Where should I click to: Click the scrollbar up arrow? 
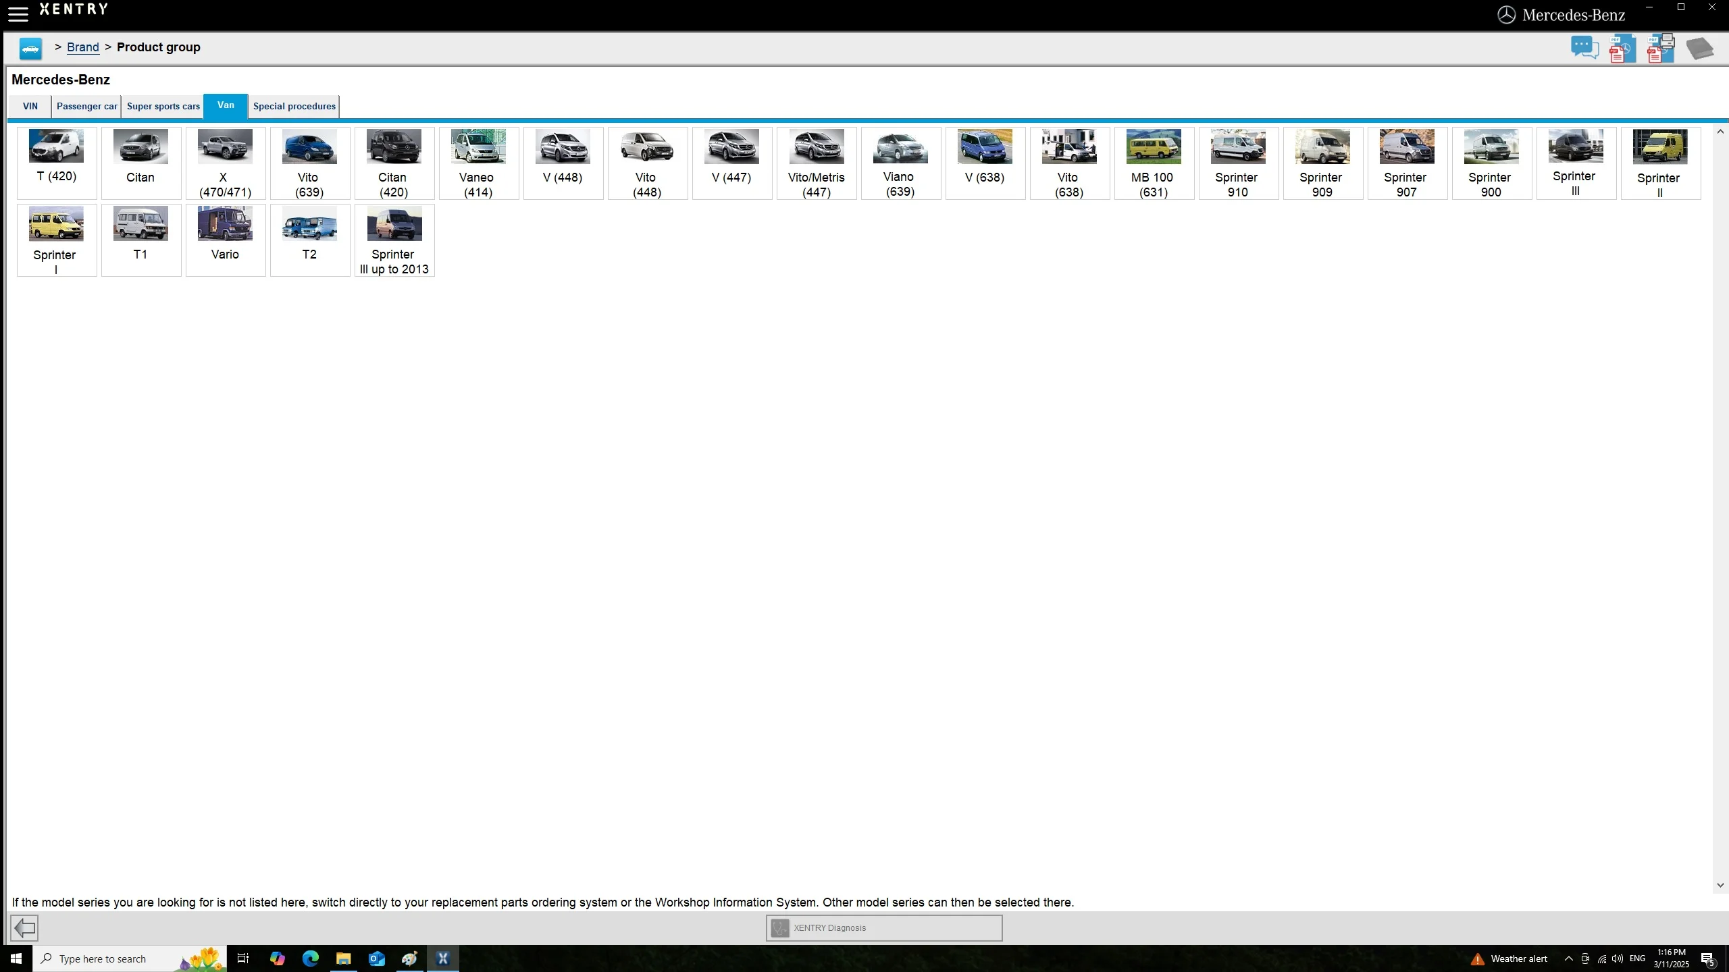click(x=1720, y=132)
